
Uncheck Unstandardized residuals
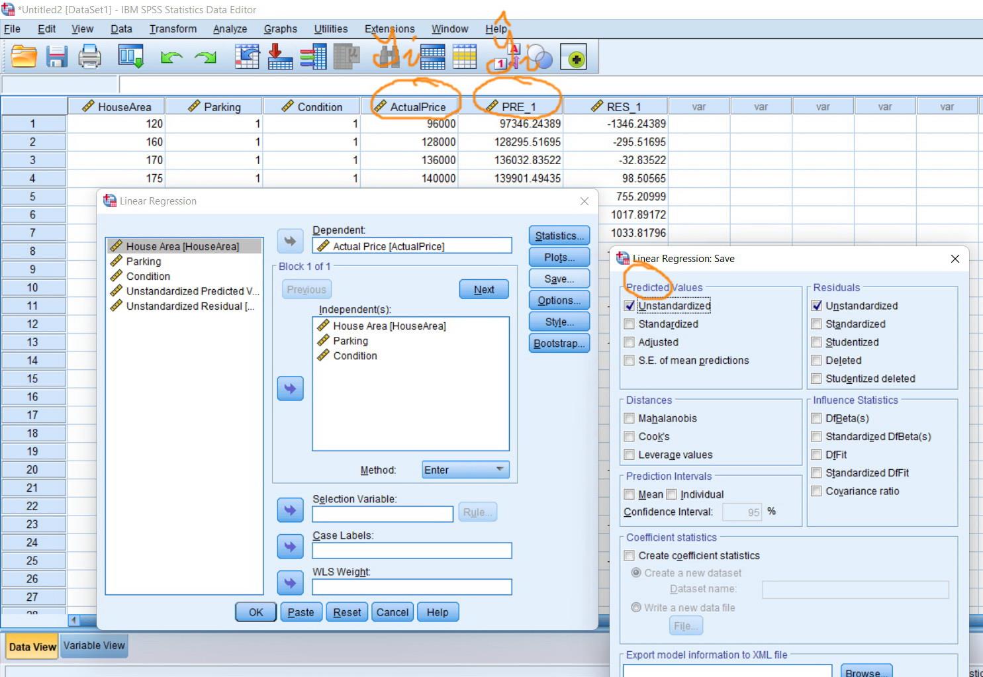click(x=817, y=305)
